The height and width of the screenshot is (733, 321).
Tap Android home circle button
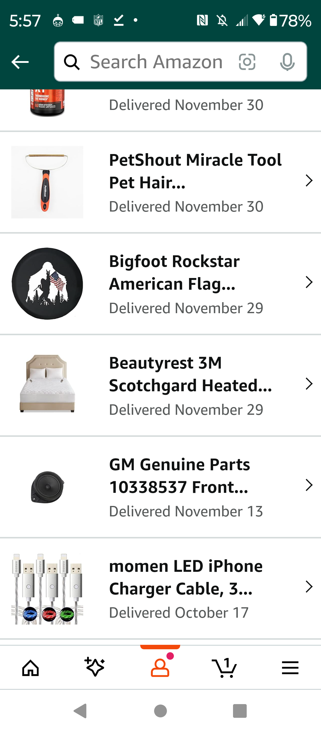tap(160, 711)
